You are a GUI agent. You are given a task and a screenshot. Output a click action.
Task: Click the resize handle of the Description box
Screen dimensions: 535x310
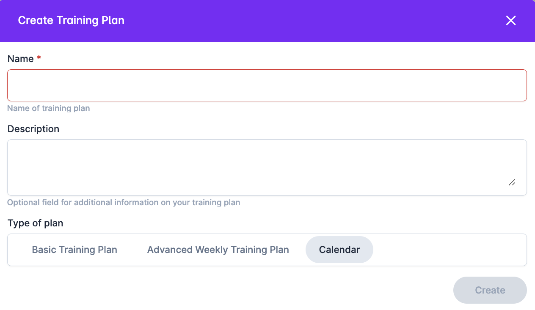click(512, 182)
